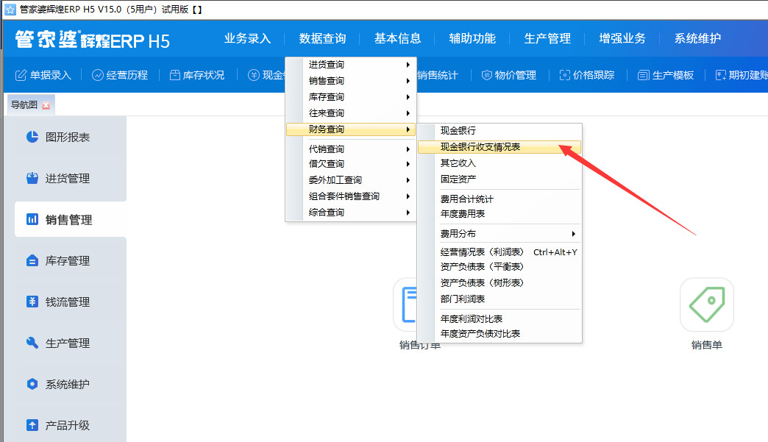Select 财务查询 in the menu
Viewport: 768px width, 442px height.
click(x=351, y=129)
